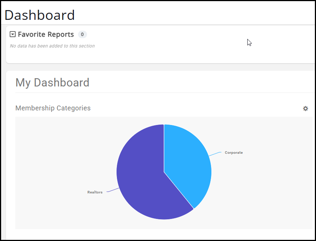Click the Realtors label connector line
This screenshot has height=241, width=316.
tap(113, 190)
